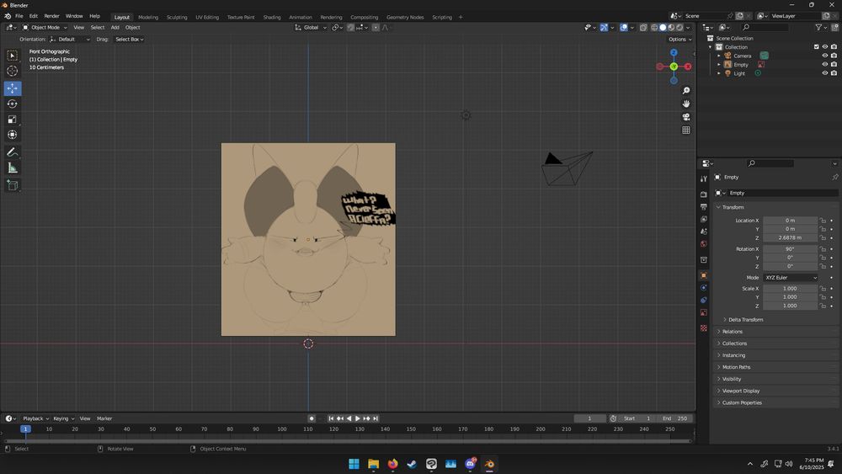Click the End frame 250 field
This screenshot has width=842, height=474.
click(x=675, y=418)
